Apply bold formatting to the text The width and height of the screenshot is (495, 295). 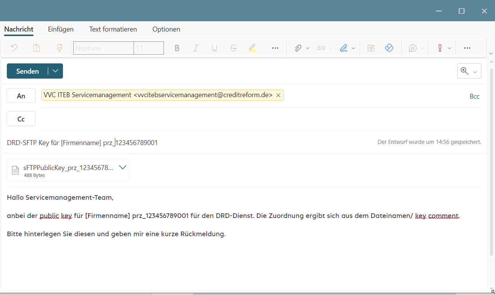pos(176,48)
